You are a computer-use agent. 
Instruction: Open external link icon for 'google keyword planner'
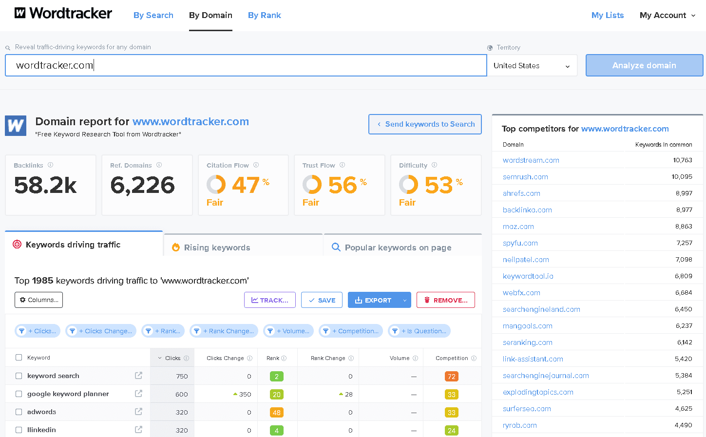[138, 394]
